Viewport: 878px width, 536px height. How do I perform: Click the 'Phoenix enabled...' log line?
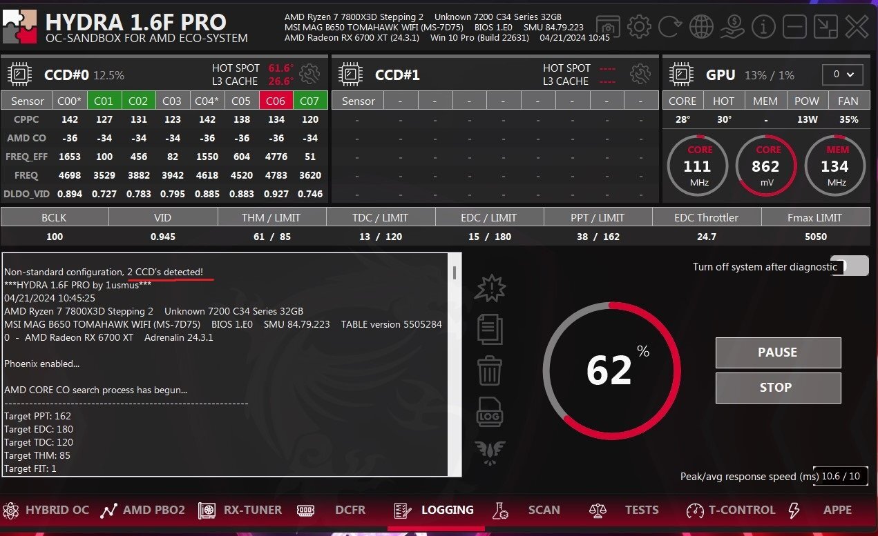point(41,364)
